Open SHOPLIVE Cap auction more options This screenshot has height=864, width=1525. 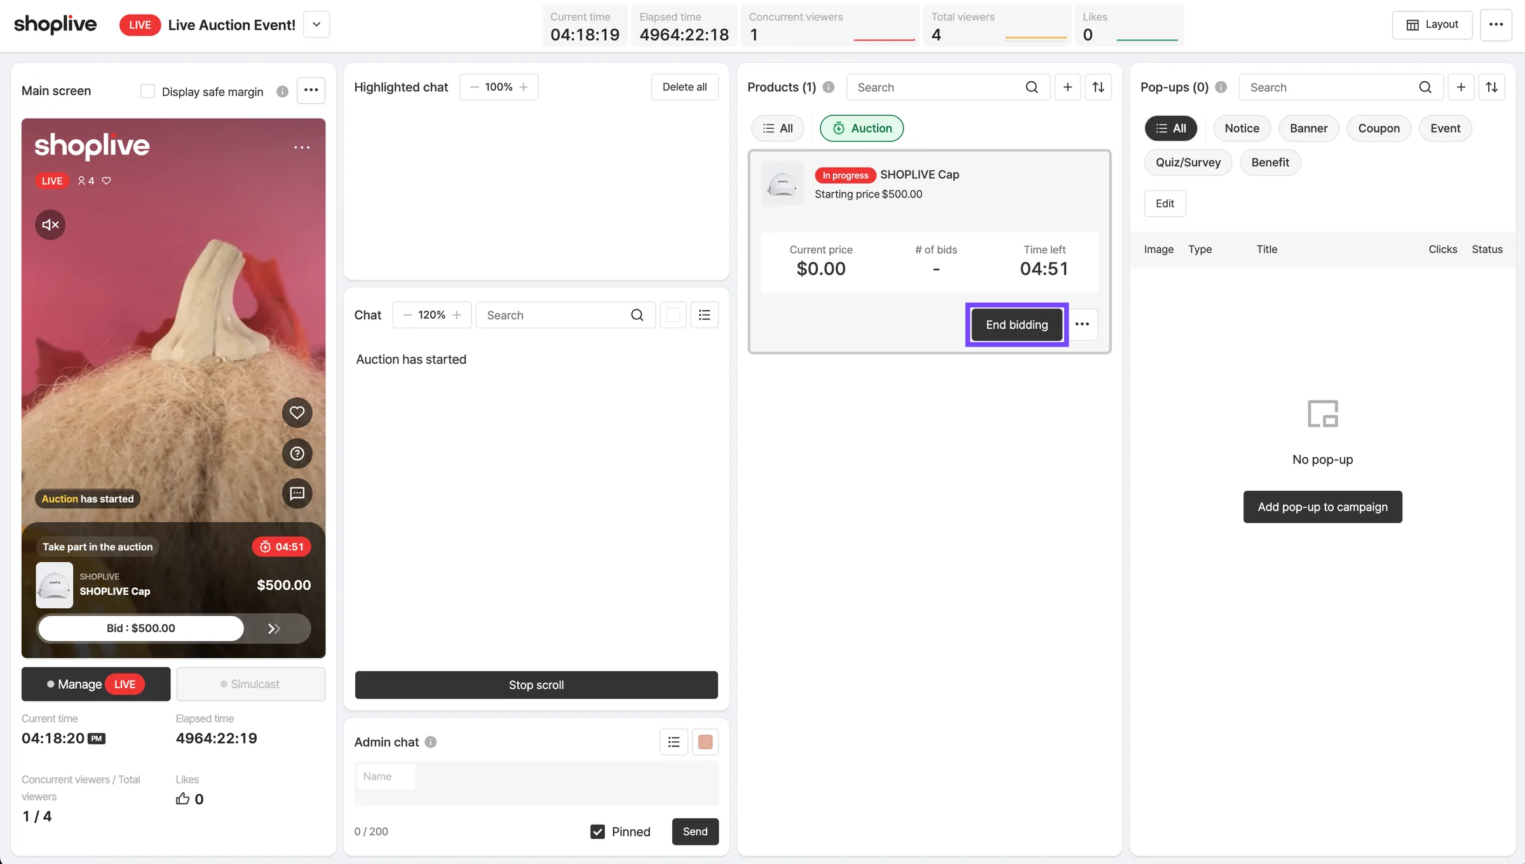pyautogui.click(x=1082, y=324)
